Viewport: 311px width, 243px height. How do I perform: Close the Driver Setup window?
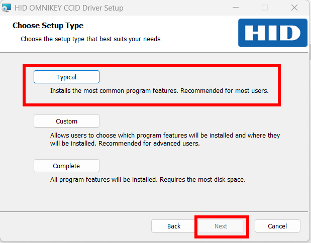point(294,8)
